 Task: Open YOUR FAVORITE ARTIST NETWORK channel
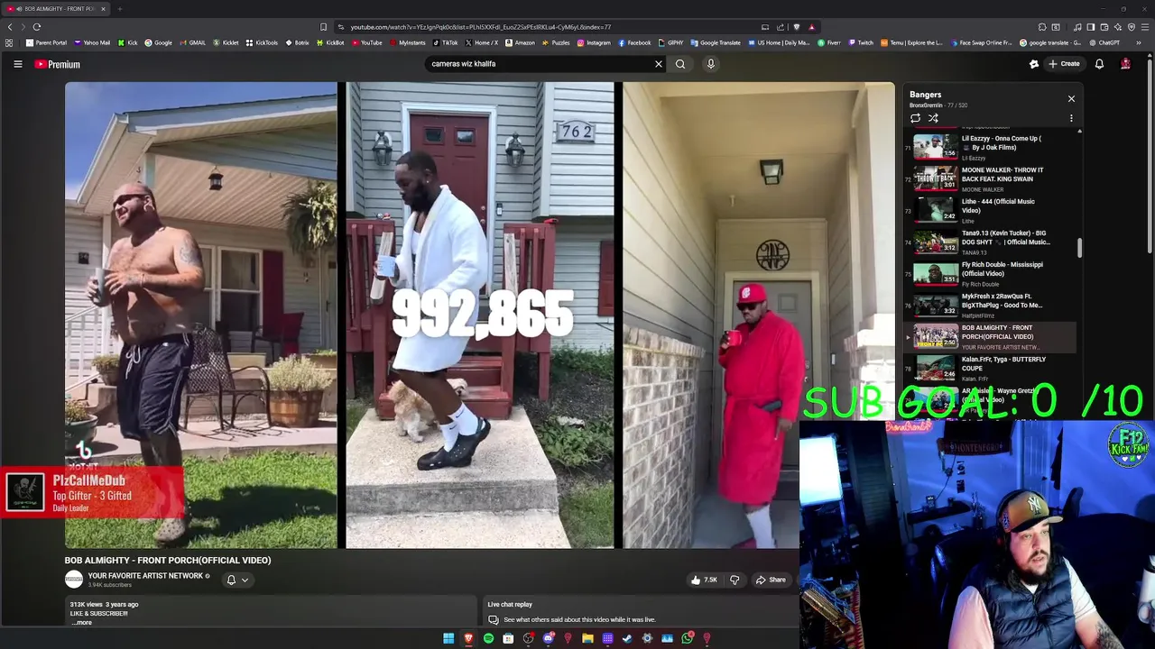click(145, 576)
